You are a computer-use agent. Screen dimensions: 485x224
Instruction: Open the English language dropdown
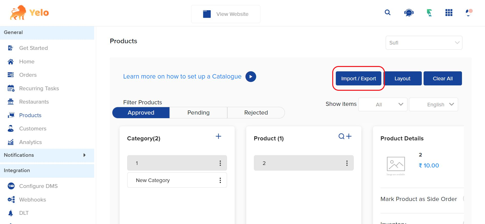pos(433,105)
